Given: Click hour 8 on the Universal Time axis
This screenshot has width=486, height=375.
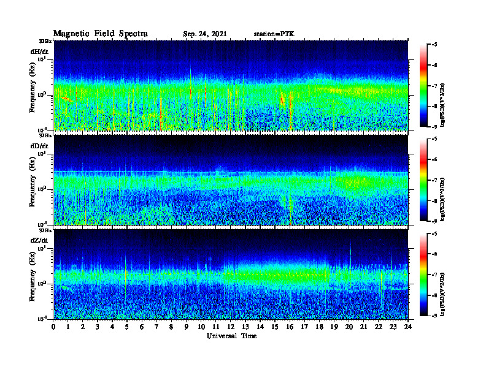Looking at the screenshot, I should 171,327.
